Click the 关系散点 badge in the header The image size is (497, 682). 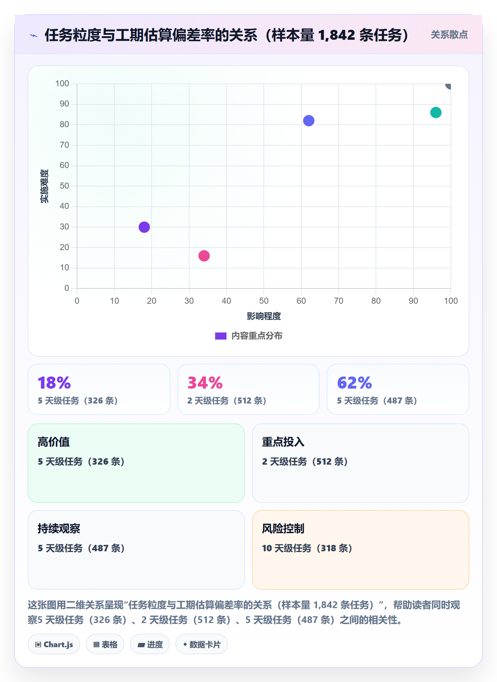coord(449,35)
